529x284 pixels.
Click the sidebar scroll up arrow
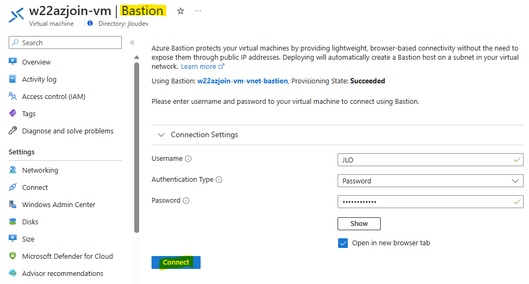point(136,57)
